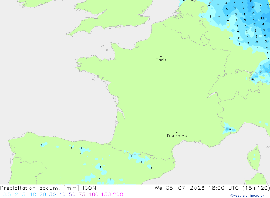Click the 150 legend value
Screen dimensions: 270x198
tap(106, 194)
